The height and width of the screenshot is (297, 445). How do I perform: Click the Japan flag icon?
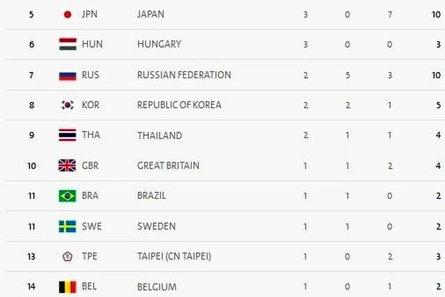click(x=67, y=14)
